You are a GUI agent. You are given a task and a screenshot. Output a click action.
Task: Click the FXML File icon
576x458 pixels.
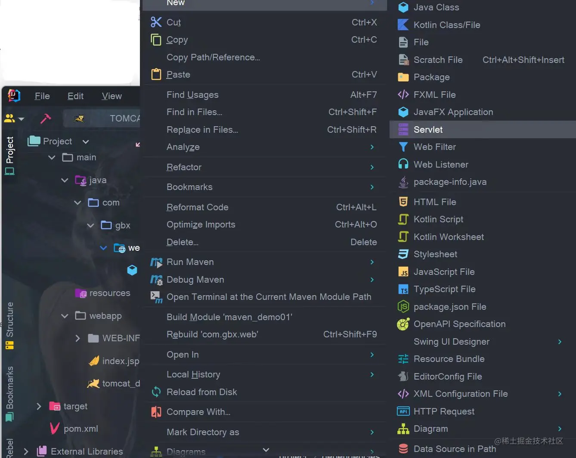[x=403, y=95]
